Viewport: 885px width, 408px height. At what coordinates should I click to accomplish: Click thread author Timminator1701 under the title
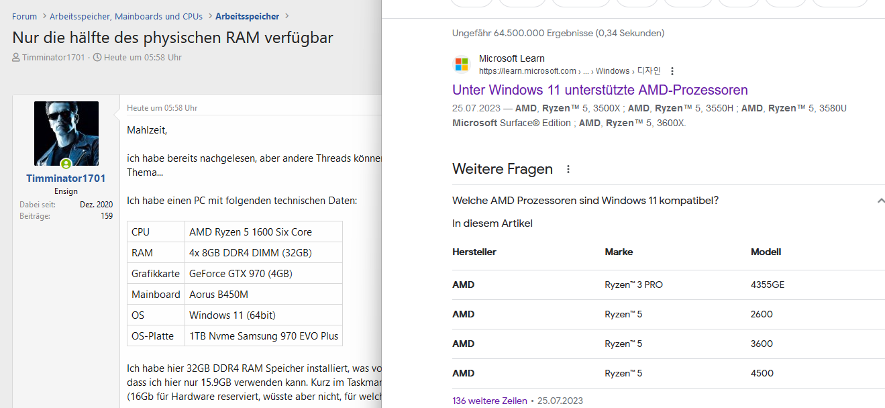point(54,58)
